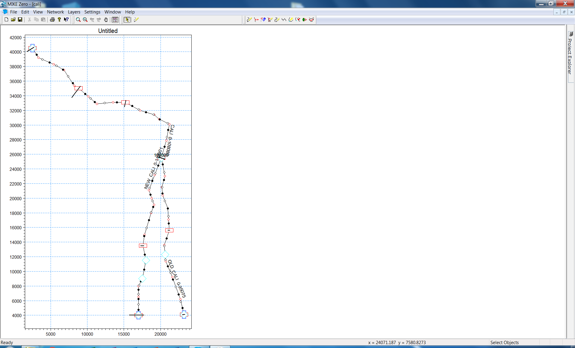The height and width of the screenshot is (348, 575).
Task: Click the 'Ready' status bar text
Action: point(7,342)
